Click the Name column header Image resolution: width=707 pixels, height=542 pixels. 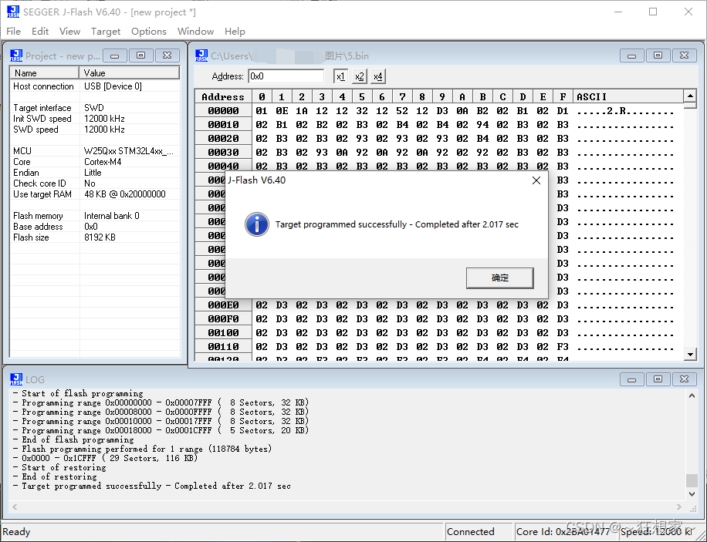coord(44,73)
